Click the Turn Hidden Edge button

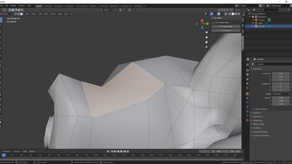(x=226, y=26)
